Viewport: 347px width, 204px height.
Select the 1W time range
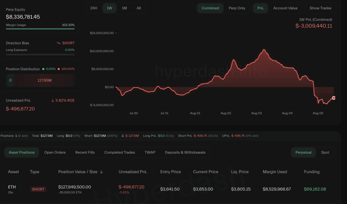110,8
